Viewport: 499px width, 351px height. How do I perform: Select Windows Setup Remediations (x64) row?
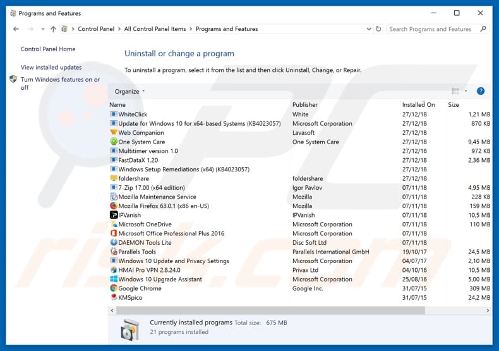(x=300, y=169)
